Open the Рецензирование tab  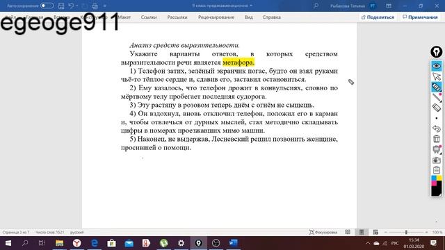click(216, 17)
